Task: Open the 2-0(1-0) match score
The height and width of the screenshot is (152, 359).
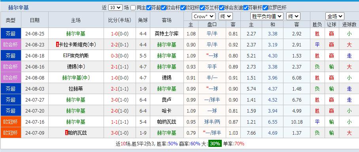Action: click(x=120, y=111)
